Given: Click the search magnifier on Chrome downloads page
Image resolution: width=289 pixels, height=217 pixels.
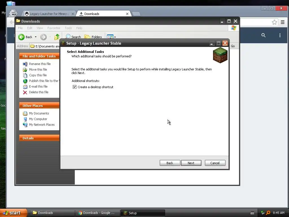Looking at the screenshot, I should click(x=263, y=35).
